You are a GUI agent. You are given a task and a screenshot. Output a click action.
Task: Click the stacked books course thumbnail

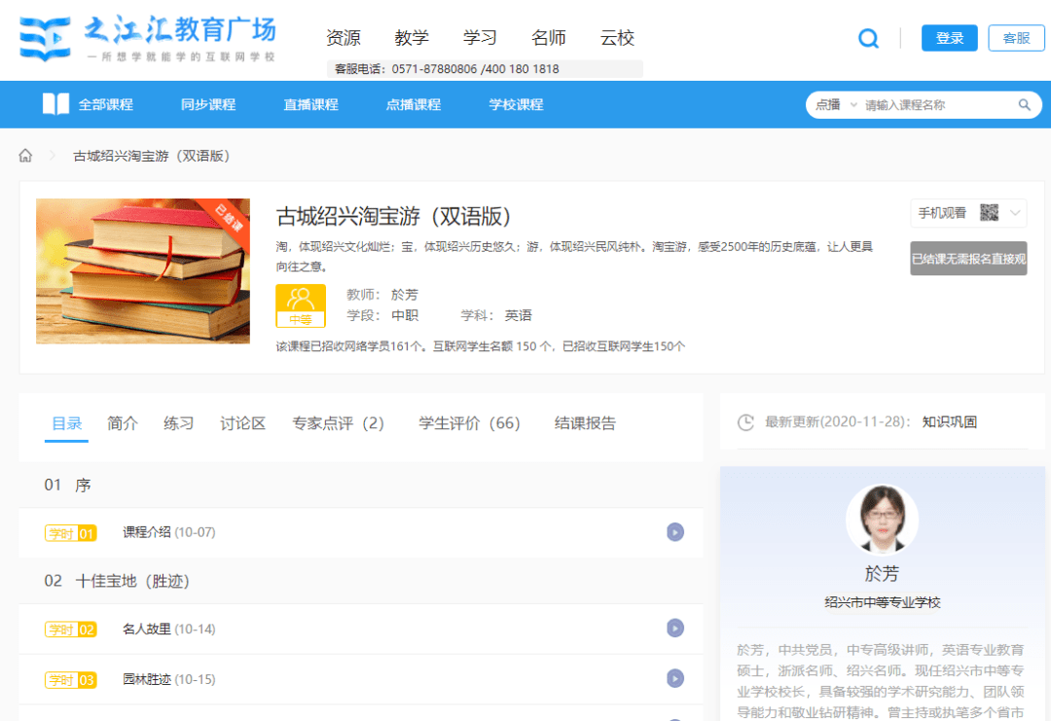[x=143, y=271]
